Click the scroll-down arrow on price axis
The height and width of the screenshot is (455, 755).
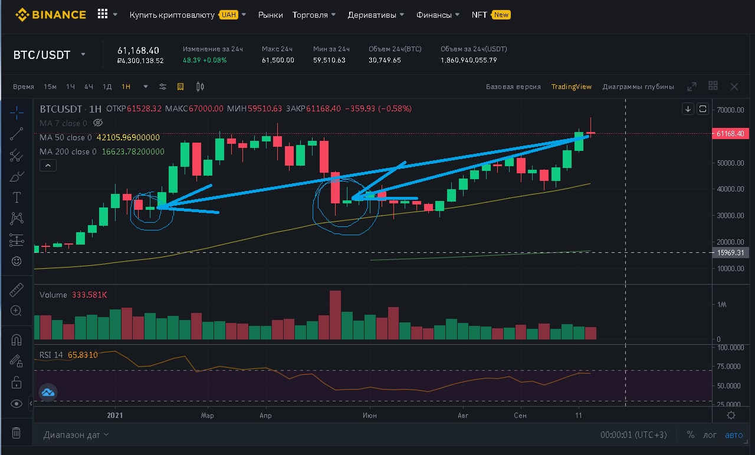[688, 109]
